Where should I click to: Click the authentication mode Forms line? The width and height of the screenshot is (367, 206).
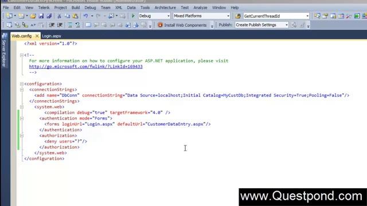coord(76,118)
